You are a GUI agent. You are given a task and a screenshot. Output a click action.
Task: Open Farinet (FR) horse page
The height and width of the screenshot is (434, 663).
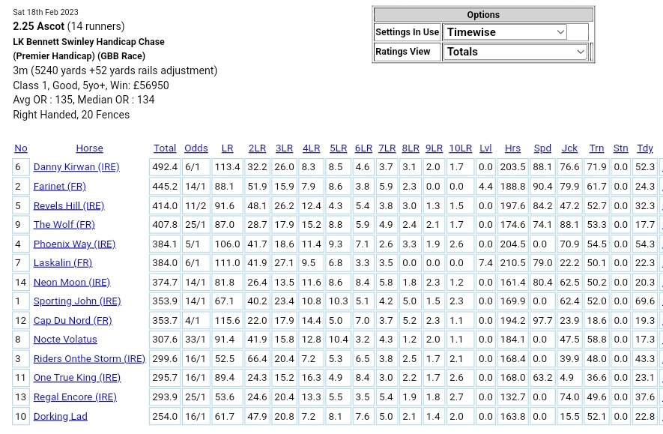(59, 186)
